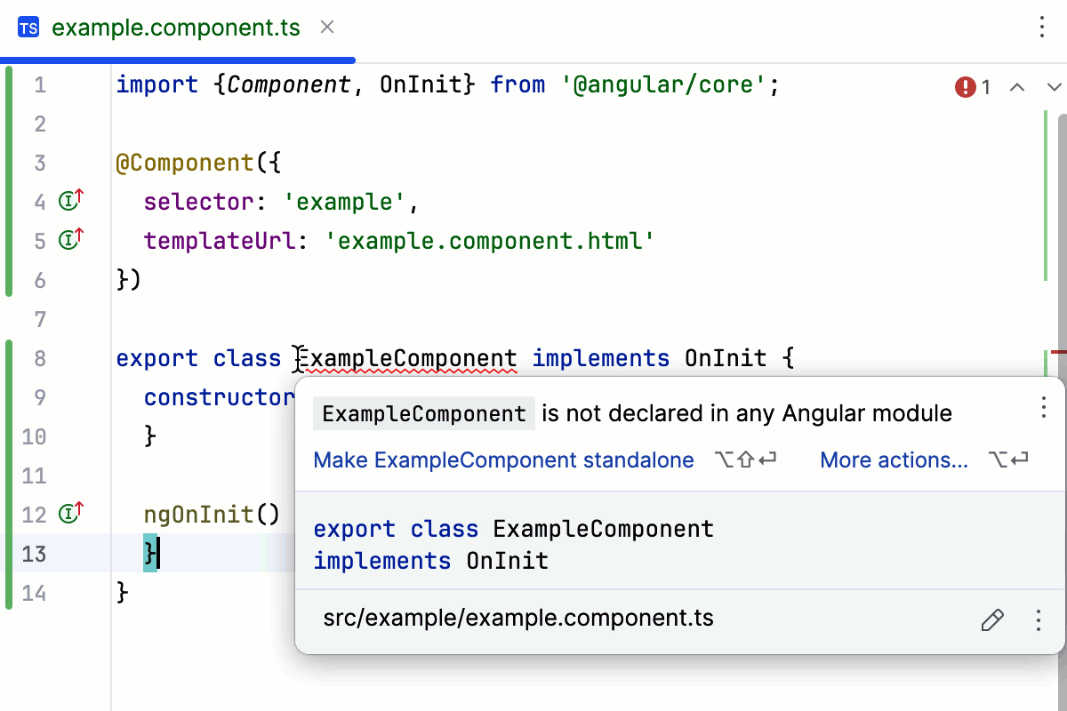Expand the intention actions via More actions link
Image resolution: width=1067 pixels, height=711 pixels.
coord(894,460)
